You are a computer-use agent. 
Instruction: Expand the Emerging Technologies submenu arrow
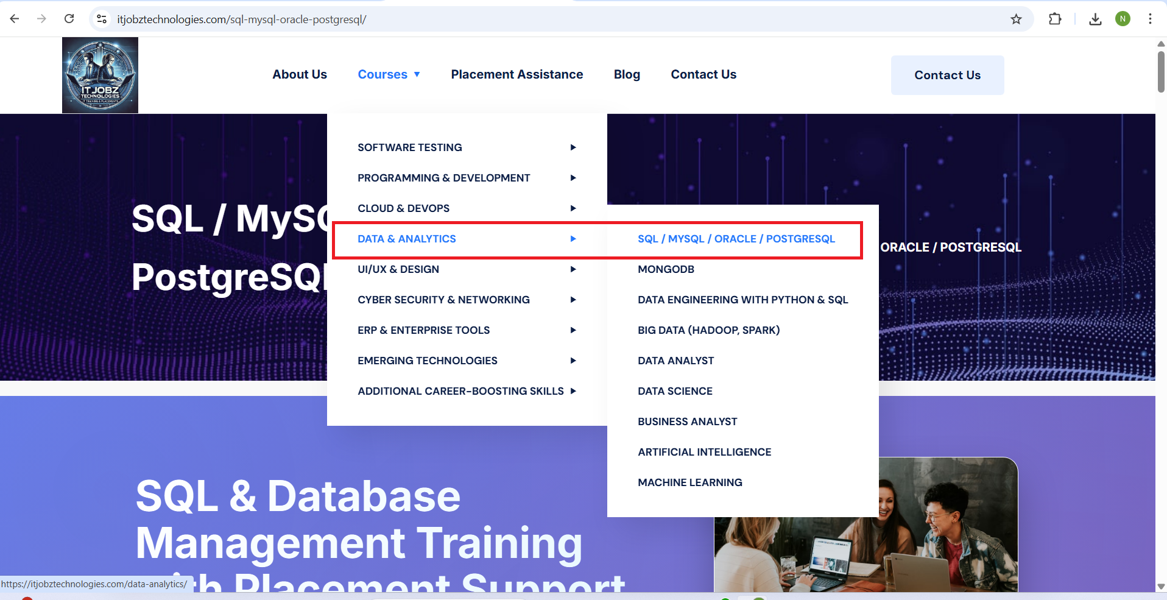click(573, 361)
